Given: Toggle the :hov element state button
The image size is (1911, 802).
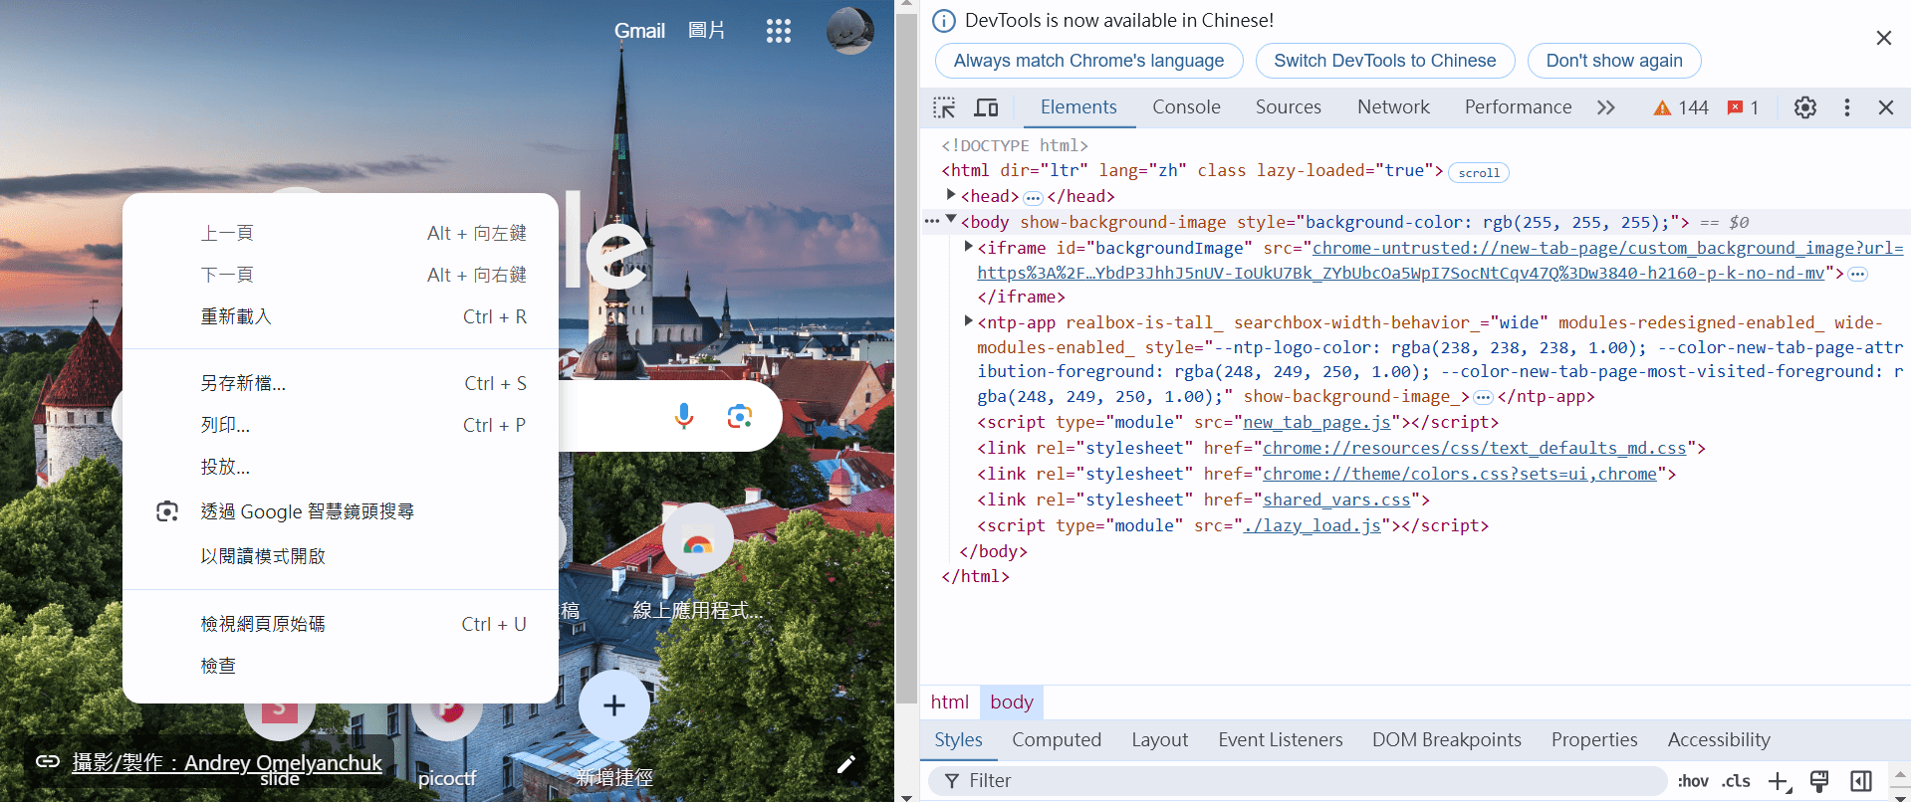Looking at the screenshot, I should click(1693, 781).
